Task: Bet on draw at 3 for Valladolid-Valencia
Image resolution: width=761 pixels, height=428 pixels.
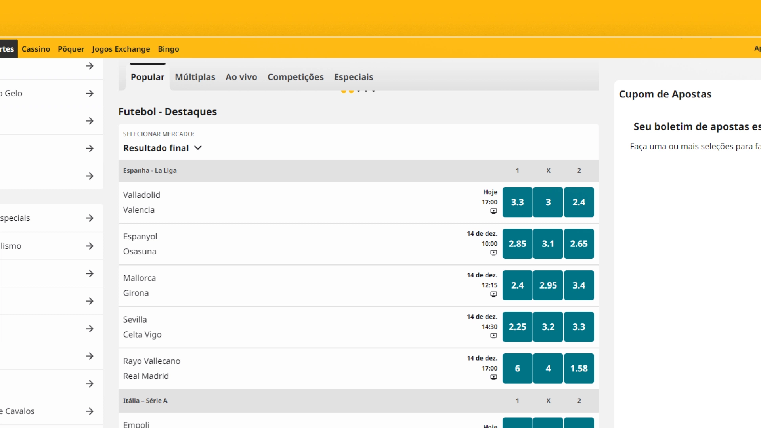Action: pos(548,202)
